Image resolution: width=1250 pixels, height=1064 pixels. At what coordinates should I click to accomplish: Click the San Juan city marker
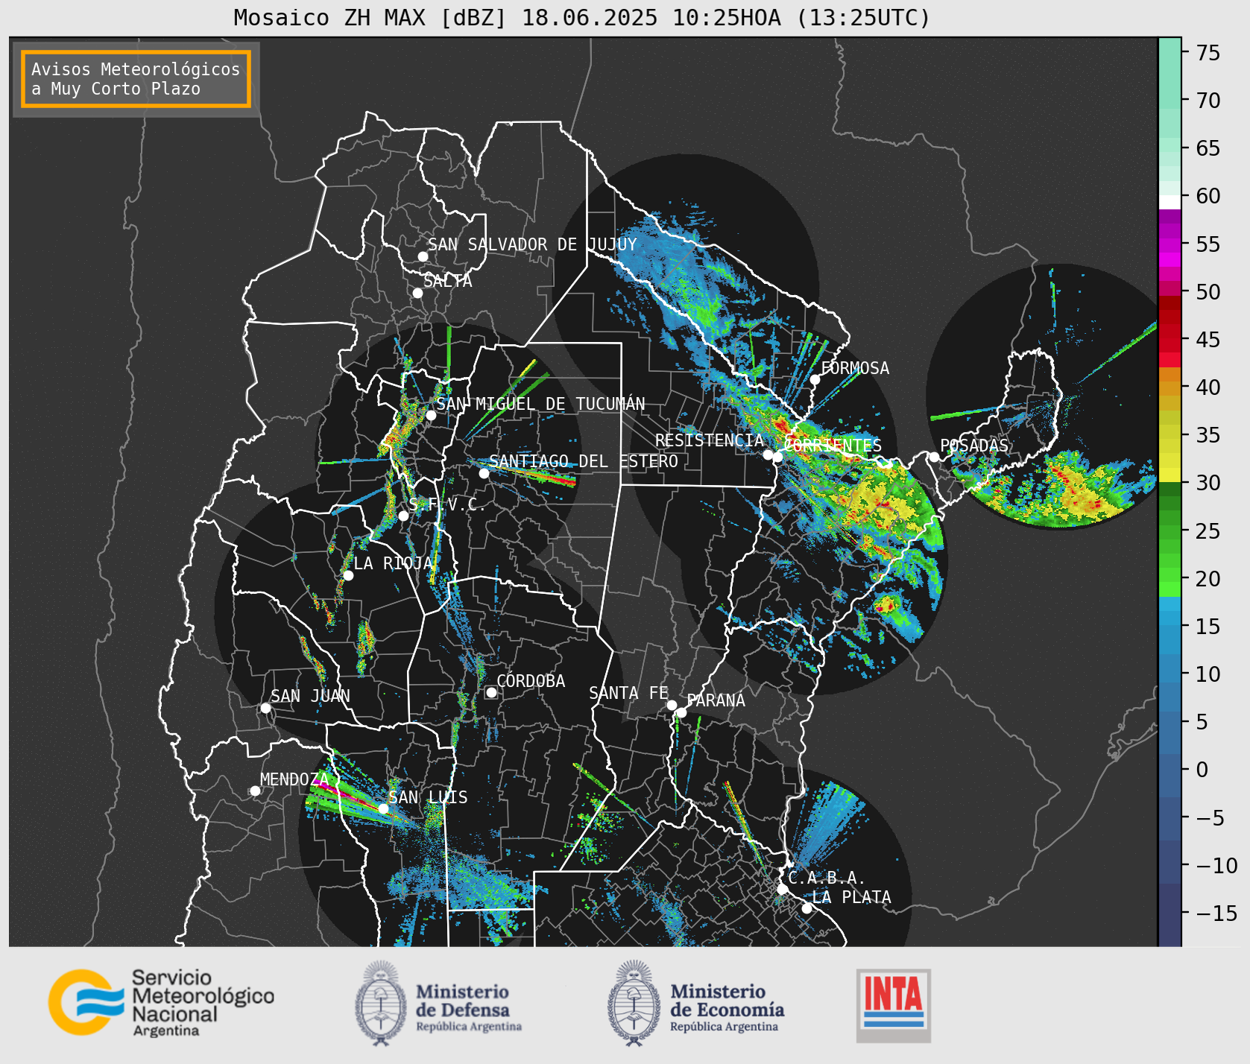pyautogui.click(x=265, y=708)
